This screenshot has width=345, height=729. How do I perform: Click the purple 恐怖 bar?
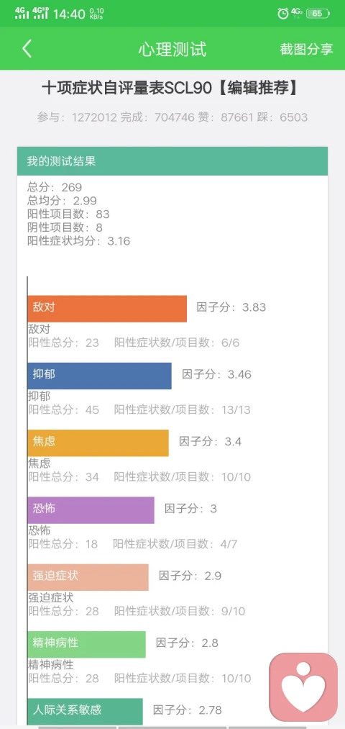coord(91,510)
